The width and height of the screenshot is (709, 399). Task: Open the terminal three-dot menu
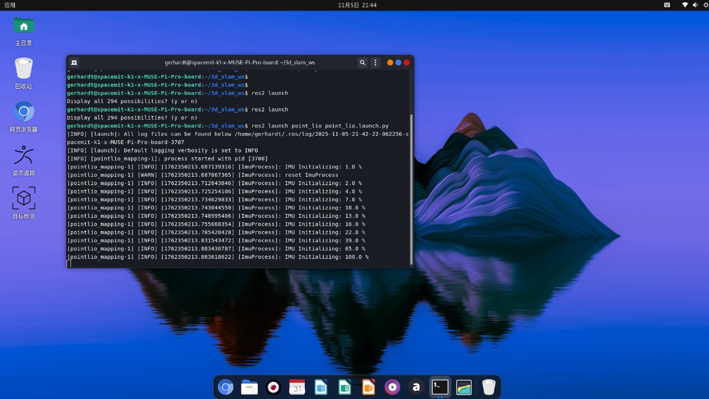tap(375, 63)
